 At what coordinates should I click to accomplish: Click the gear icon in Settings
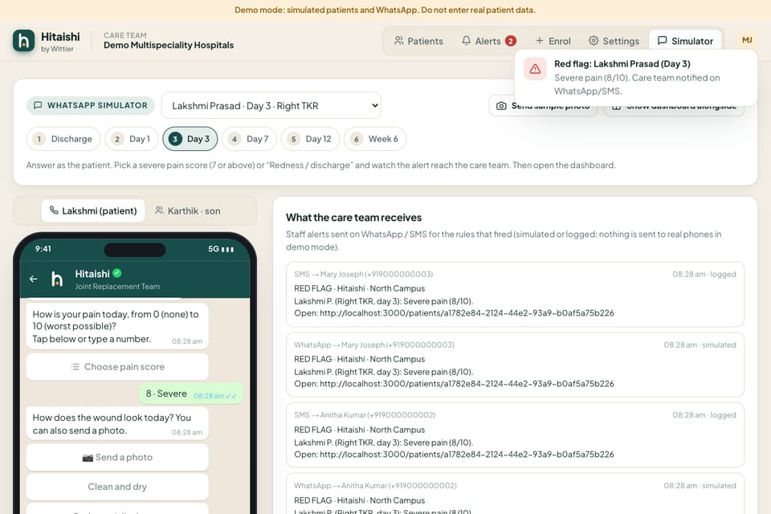594,40
